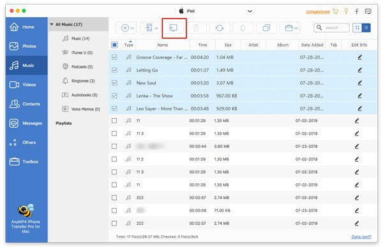Sort by Name column header
The width and height of the screenshot is (383, 249).
[x=162, y=45]
